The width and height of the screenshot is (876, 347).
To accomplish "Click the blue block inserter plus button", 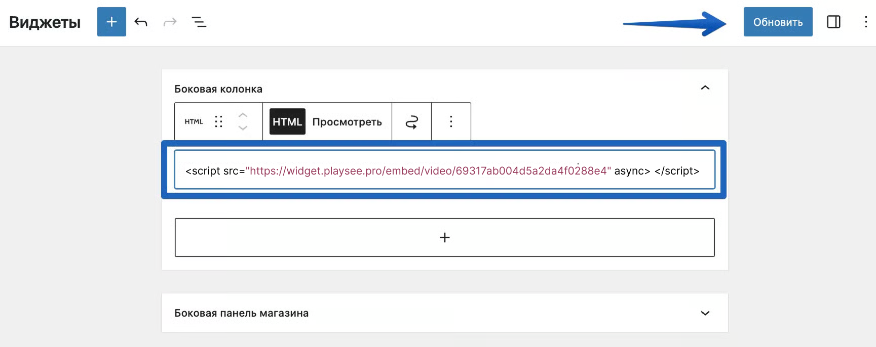I will pos(111,22).
